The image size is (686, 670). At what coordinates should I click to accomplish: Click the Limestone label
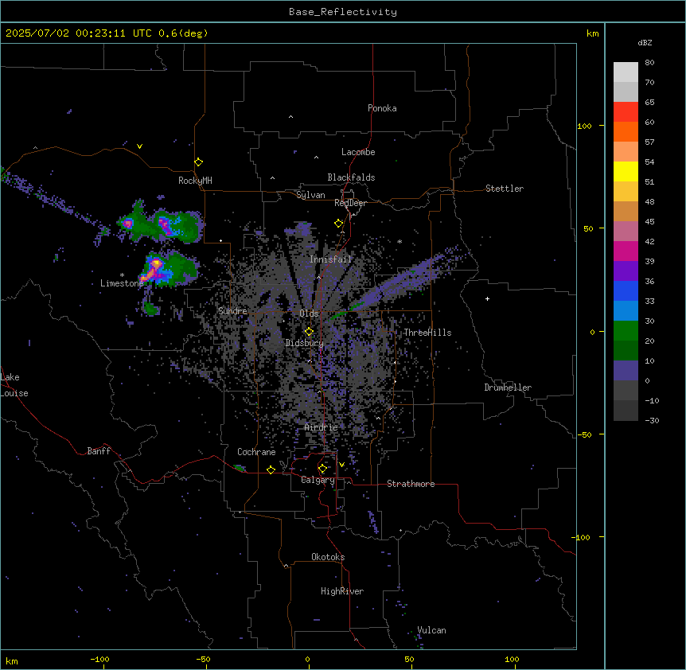coord(122,283)
